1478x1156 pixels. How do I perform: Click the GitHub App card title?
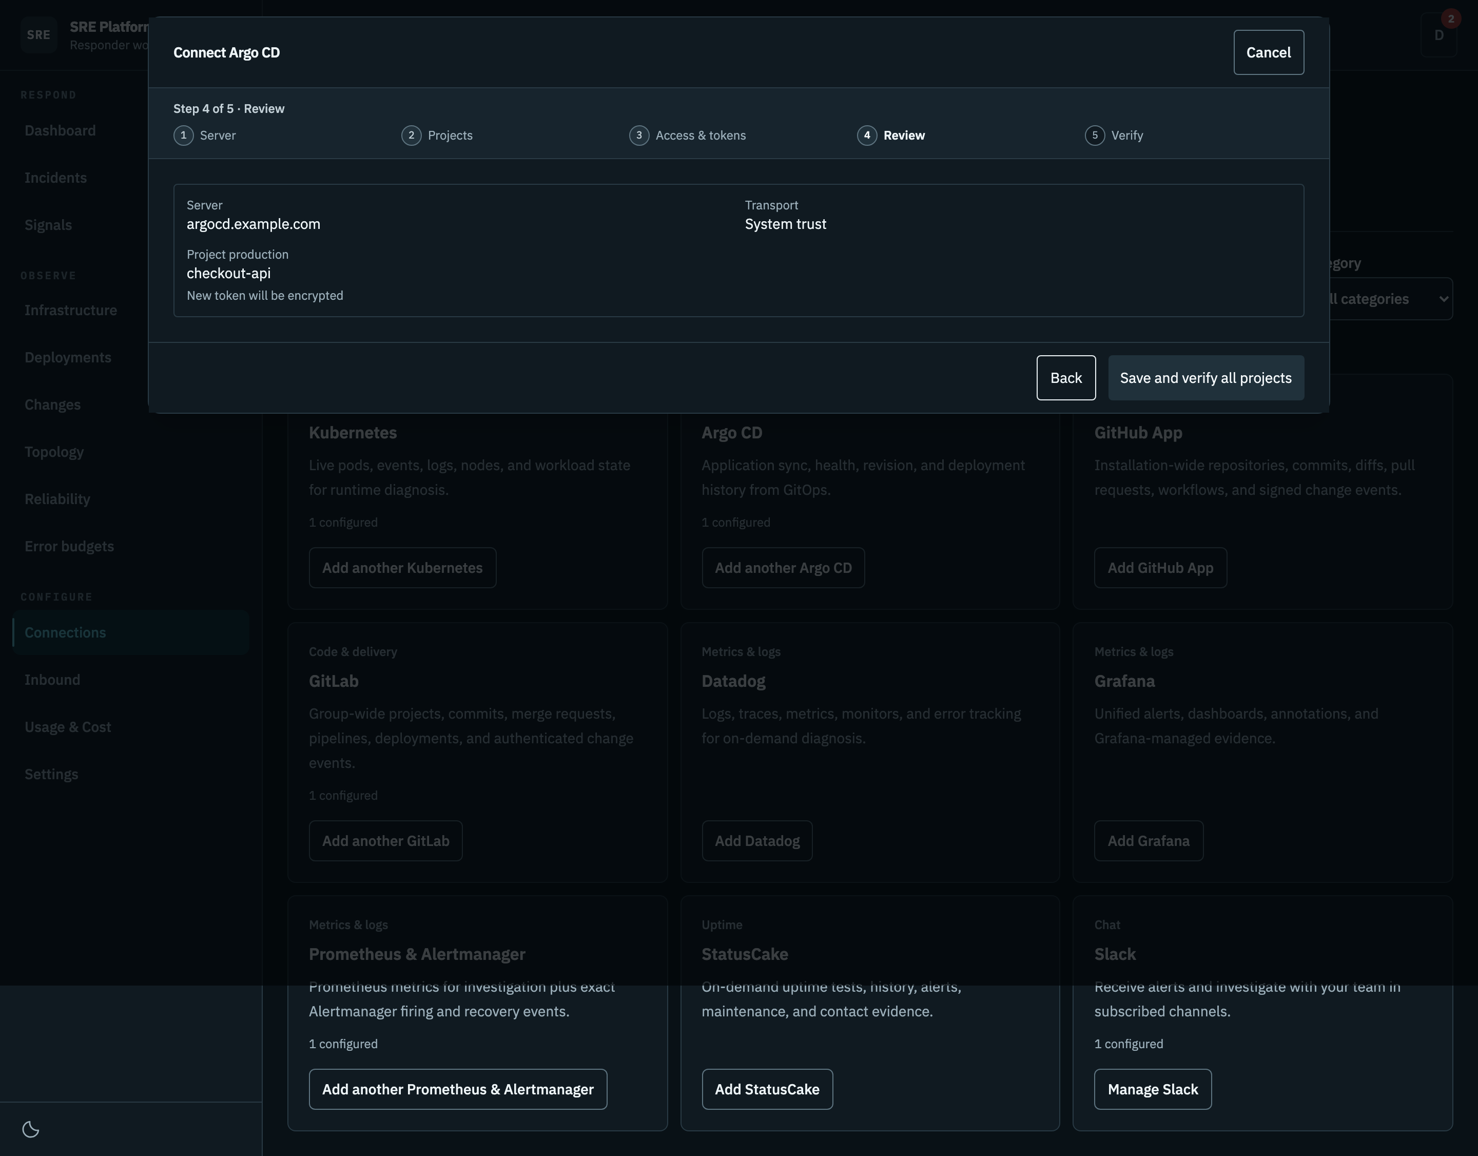(1138, 433)
